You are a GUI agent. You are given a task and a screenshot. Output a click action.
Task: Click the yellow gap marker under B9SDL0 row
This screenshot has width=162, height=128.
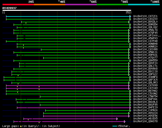[x=26, y=23]
